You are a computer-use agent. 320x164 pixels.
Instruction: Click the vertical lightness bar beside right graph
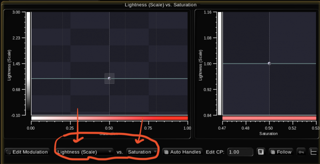[x=219, y=64]
